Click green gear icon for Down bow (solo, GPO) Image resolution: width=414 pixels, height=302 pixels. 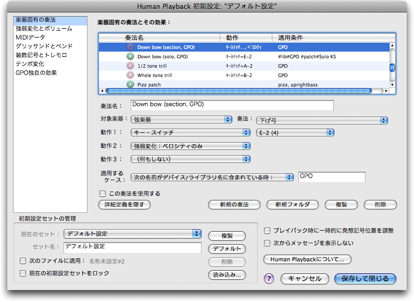pos(130,56)
